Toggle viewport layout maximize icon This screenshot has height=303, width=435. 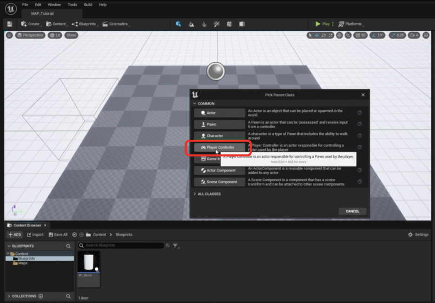tap(426, 35)
